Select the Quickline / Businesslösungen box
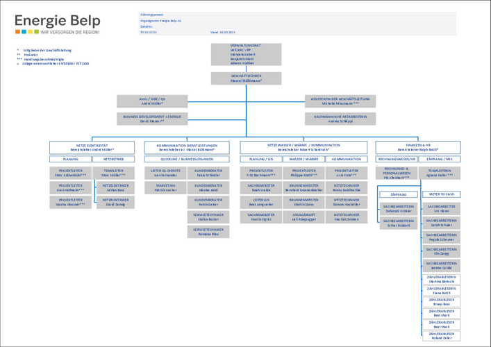 187,159
